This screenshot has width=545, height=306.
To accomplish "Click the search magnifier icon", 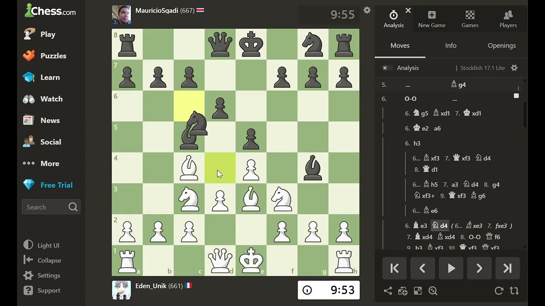I will pyautogui.click(x=73, y=207).
